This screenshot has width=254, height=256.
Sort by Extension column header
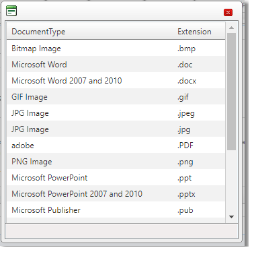[194, 32]
